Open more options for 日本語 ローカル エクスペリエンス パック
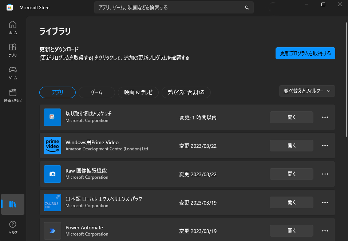The width and height of the screenshot is (348, 241). (x=325, y=202)
